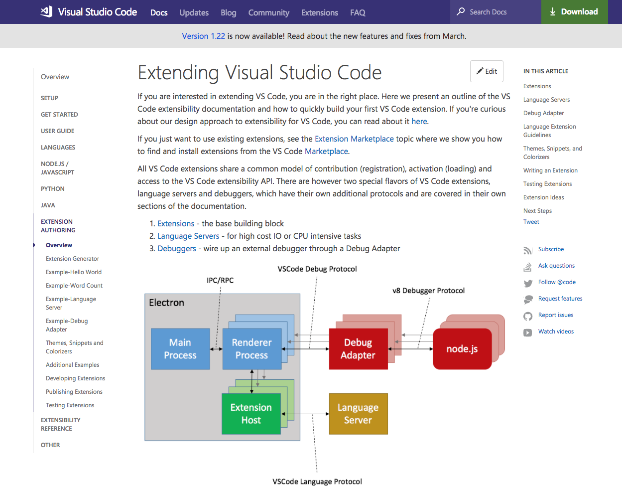Open the Extension Marketplace link
Image resolution: width=622 pixels, height=495 pixels.
[x=354, y=139]
